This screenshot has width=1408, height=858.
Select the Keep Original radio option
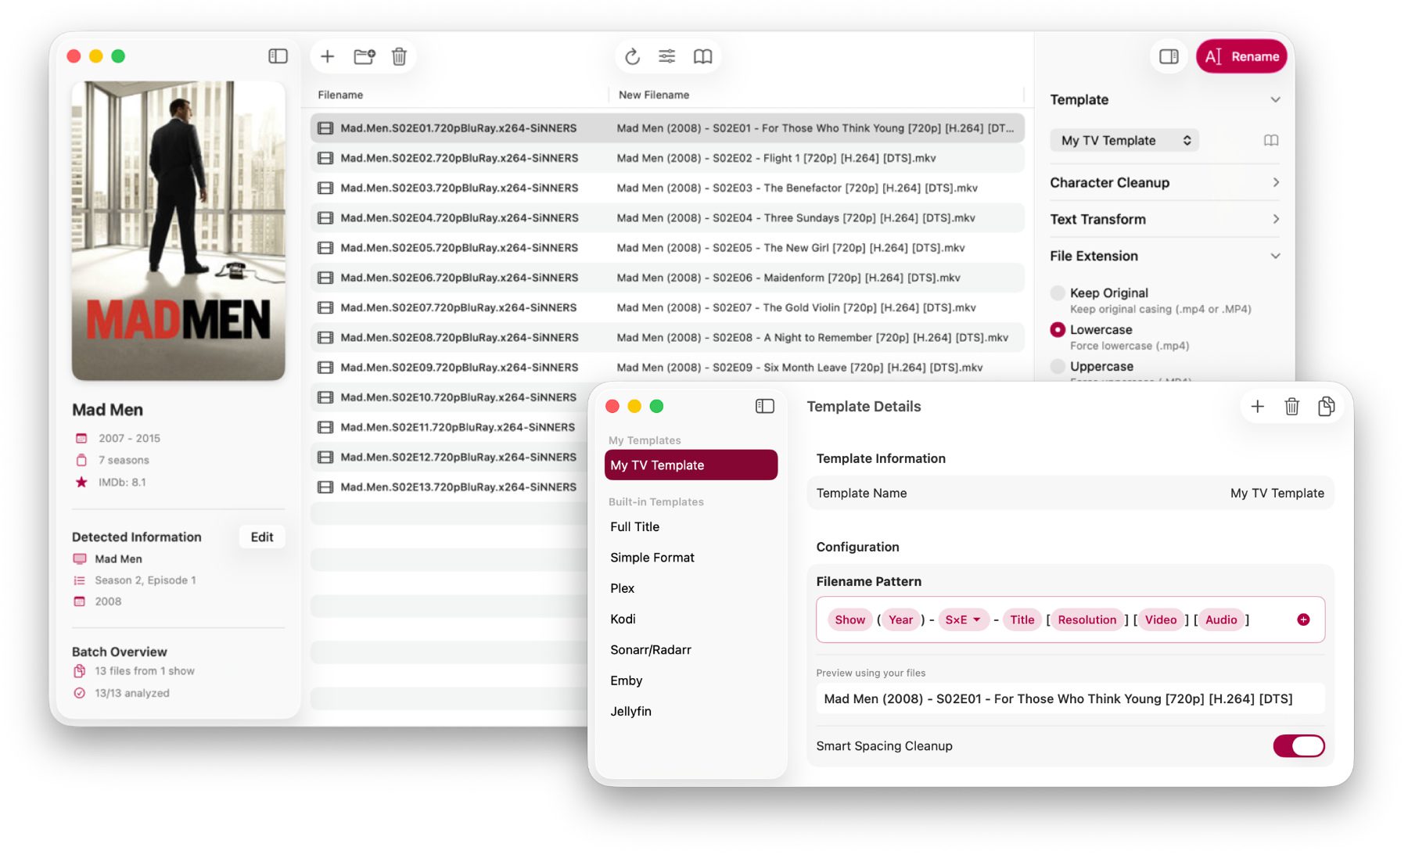pos(1058,293)
